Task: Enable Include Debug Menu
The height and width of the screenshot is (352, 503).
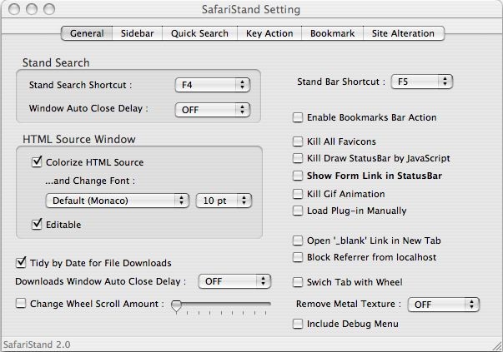Action: click(298, 324)
